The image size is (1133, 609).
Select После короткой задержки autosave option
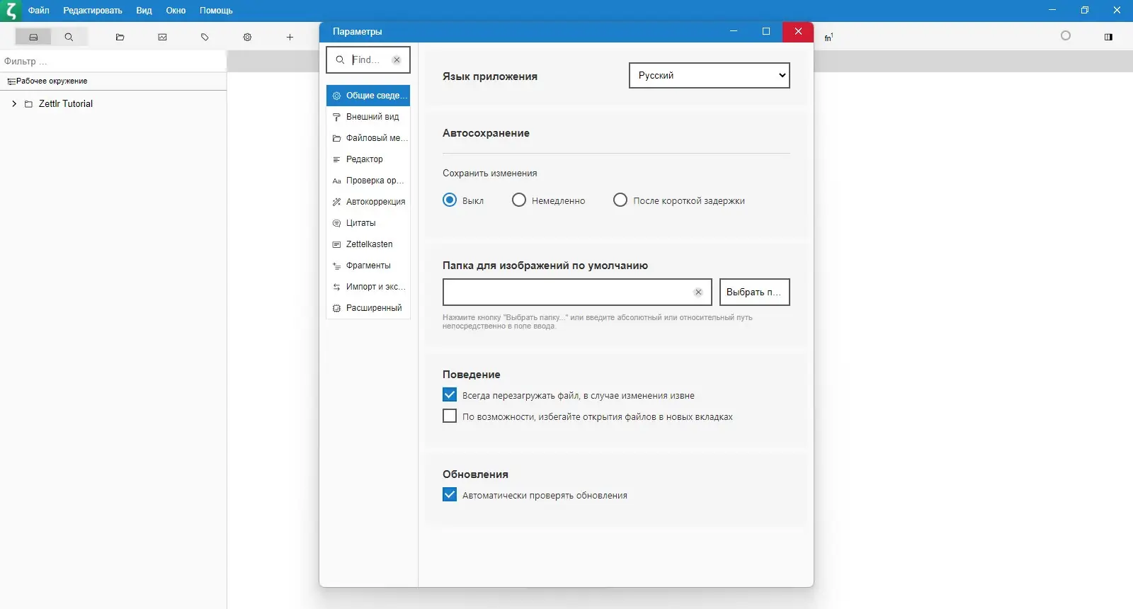(620, 200)
